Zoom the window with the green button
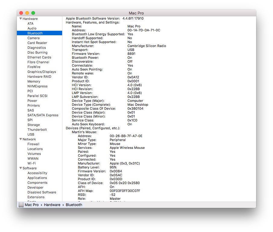 pyautogui.click(x=33, y=13)
